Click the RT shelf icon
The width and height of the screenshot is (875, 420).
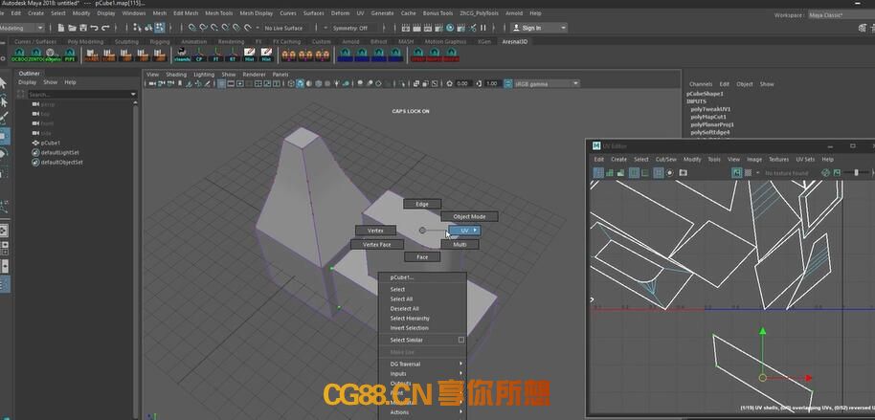pyautogui.click(x=233, y=55)
